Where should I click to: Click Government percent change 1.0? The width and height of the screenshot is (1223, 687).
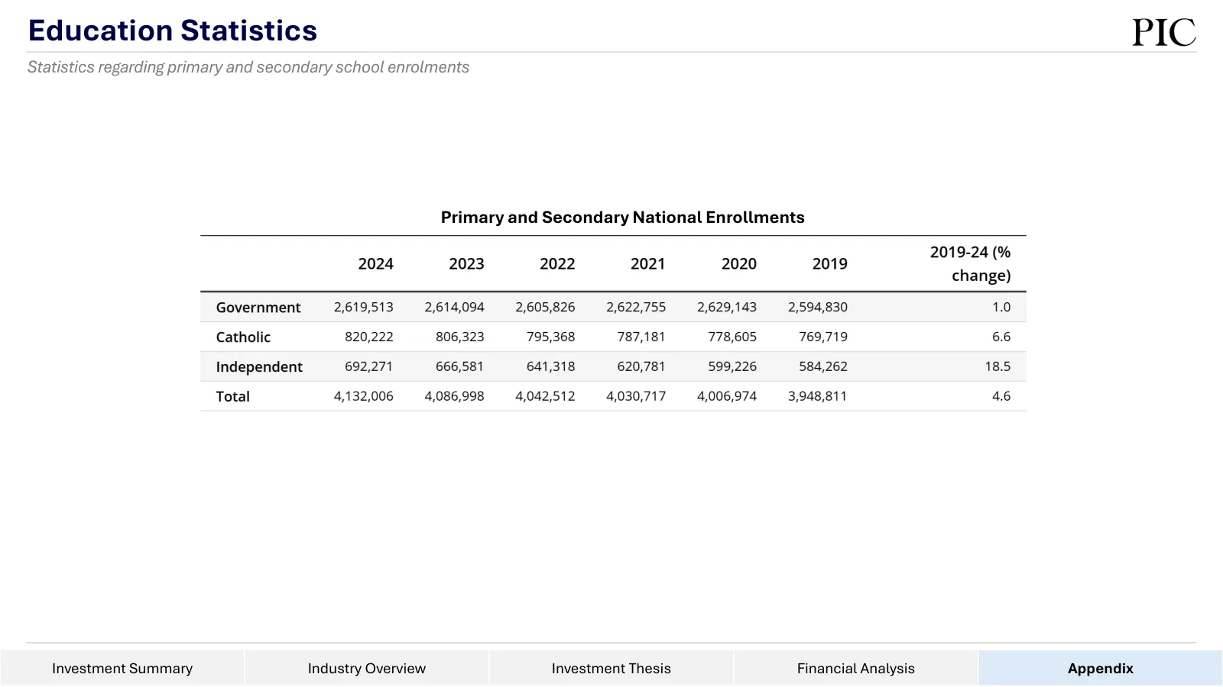[x=1001, y=307]
